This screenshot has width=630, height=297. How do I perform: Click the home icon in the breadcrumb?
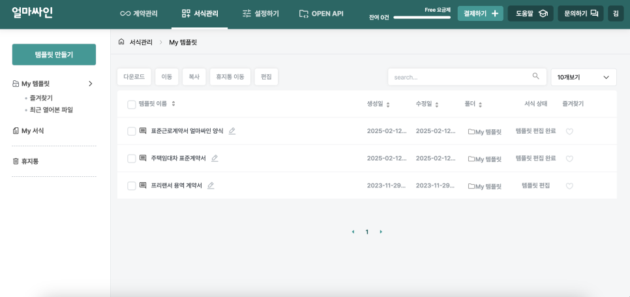point(121,42)
